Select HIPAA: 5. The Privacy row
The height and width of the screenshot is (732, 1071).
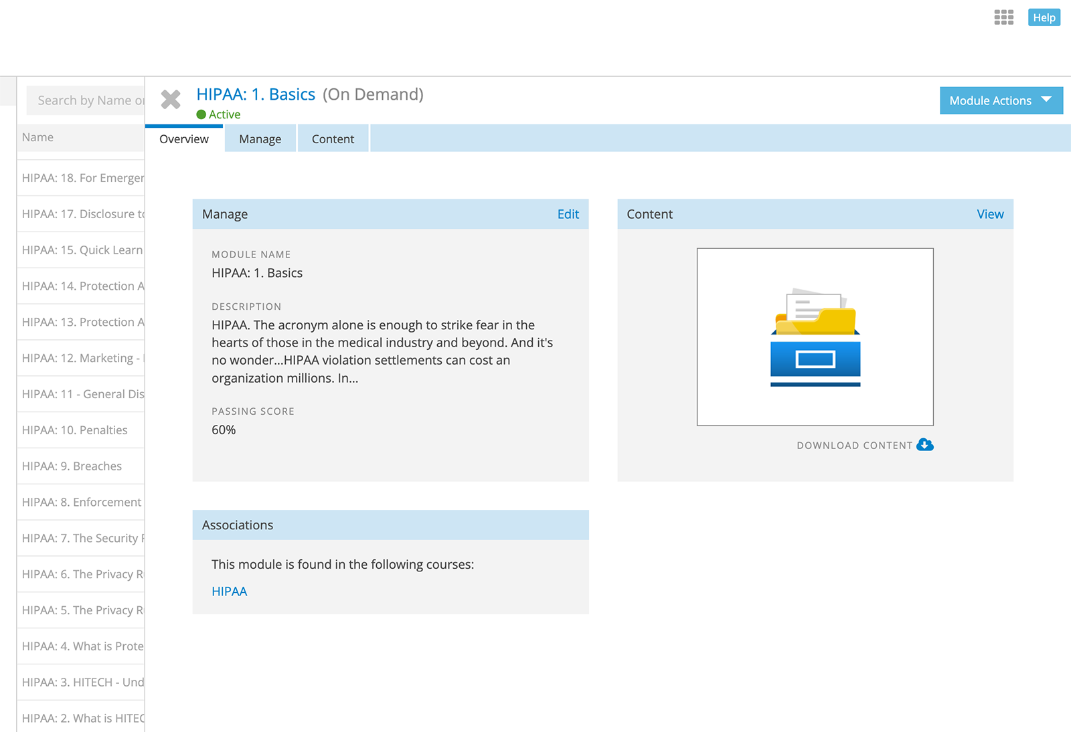[81, 611]
